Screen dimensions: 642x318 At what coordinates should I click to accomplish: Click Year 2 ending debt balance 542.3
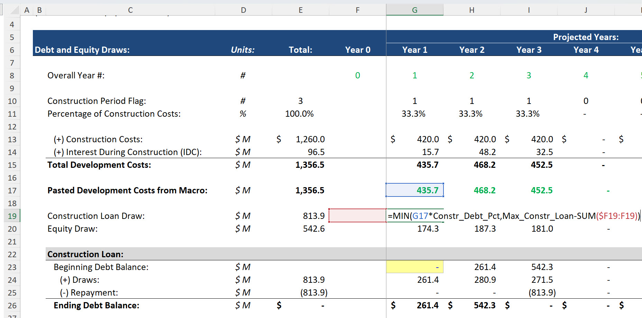click(485, 305)
